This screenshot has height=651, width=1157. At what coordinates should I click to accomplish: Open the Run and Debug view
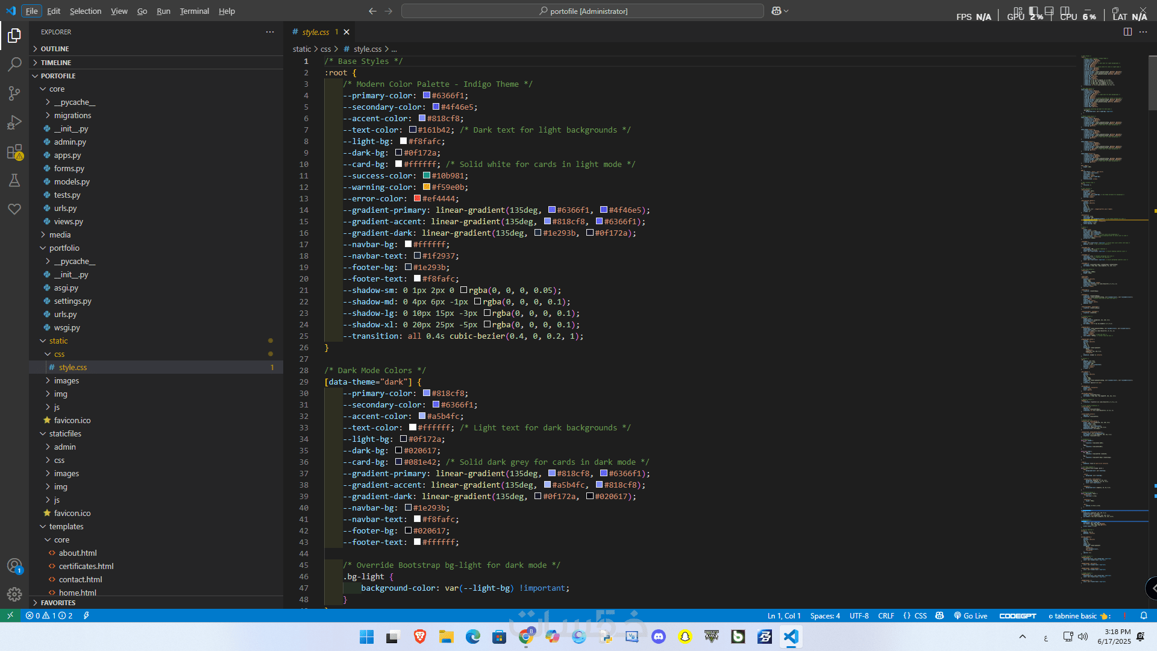[14, 122]
